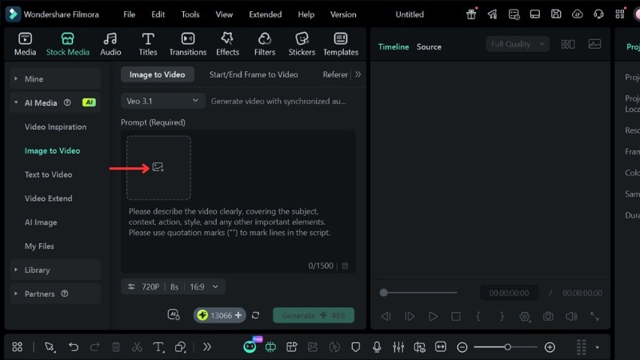Screen dimensions: 640x360
Task: Open the Edit menu
Action: [158, 14]
